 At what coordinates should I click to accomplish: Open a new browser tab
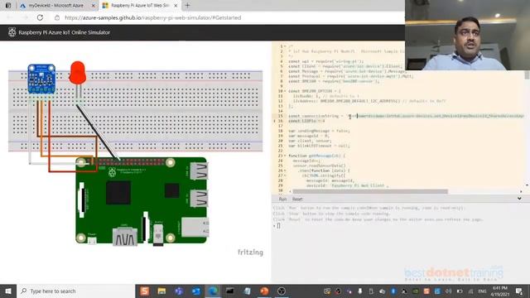click(x=188, y=6)
